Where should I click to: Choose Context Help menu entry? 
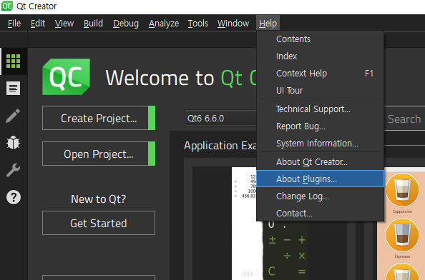tap(320, 74)
